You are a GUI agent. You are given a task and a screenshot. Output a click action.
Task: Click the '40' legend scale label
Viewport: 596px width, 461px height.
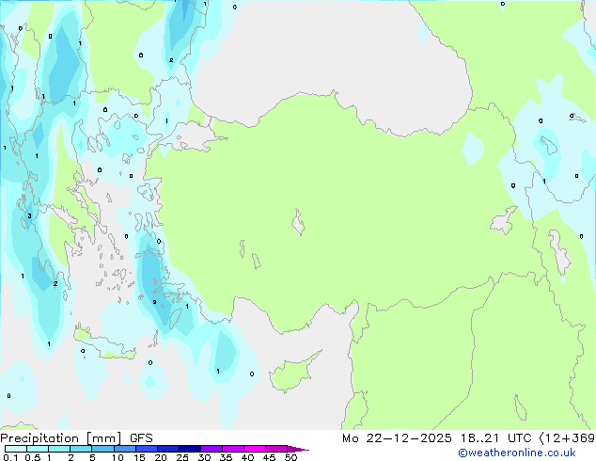tap(247, 457)
